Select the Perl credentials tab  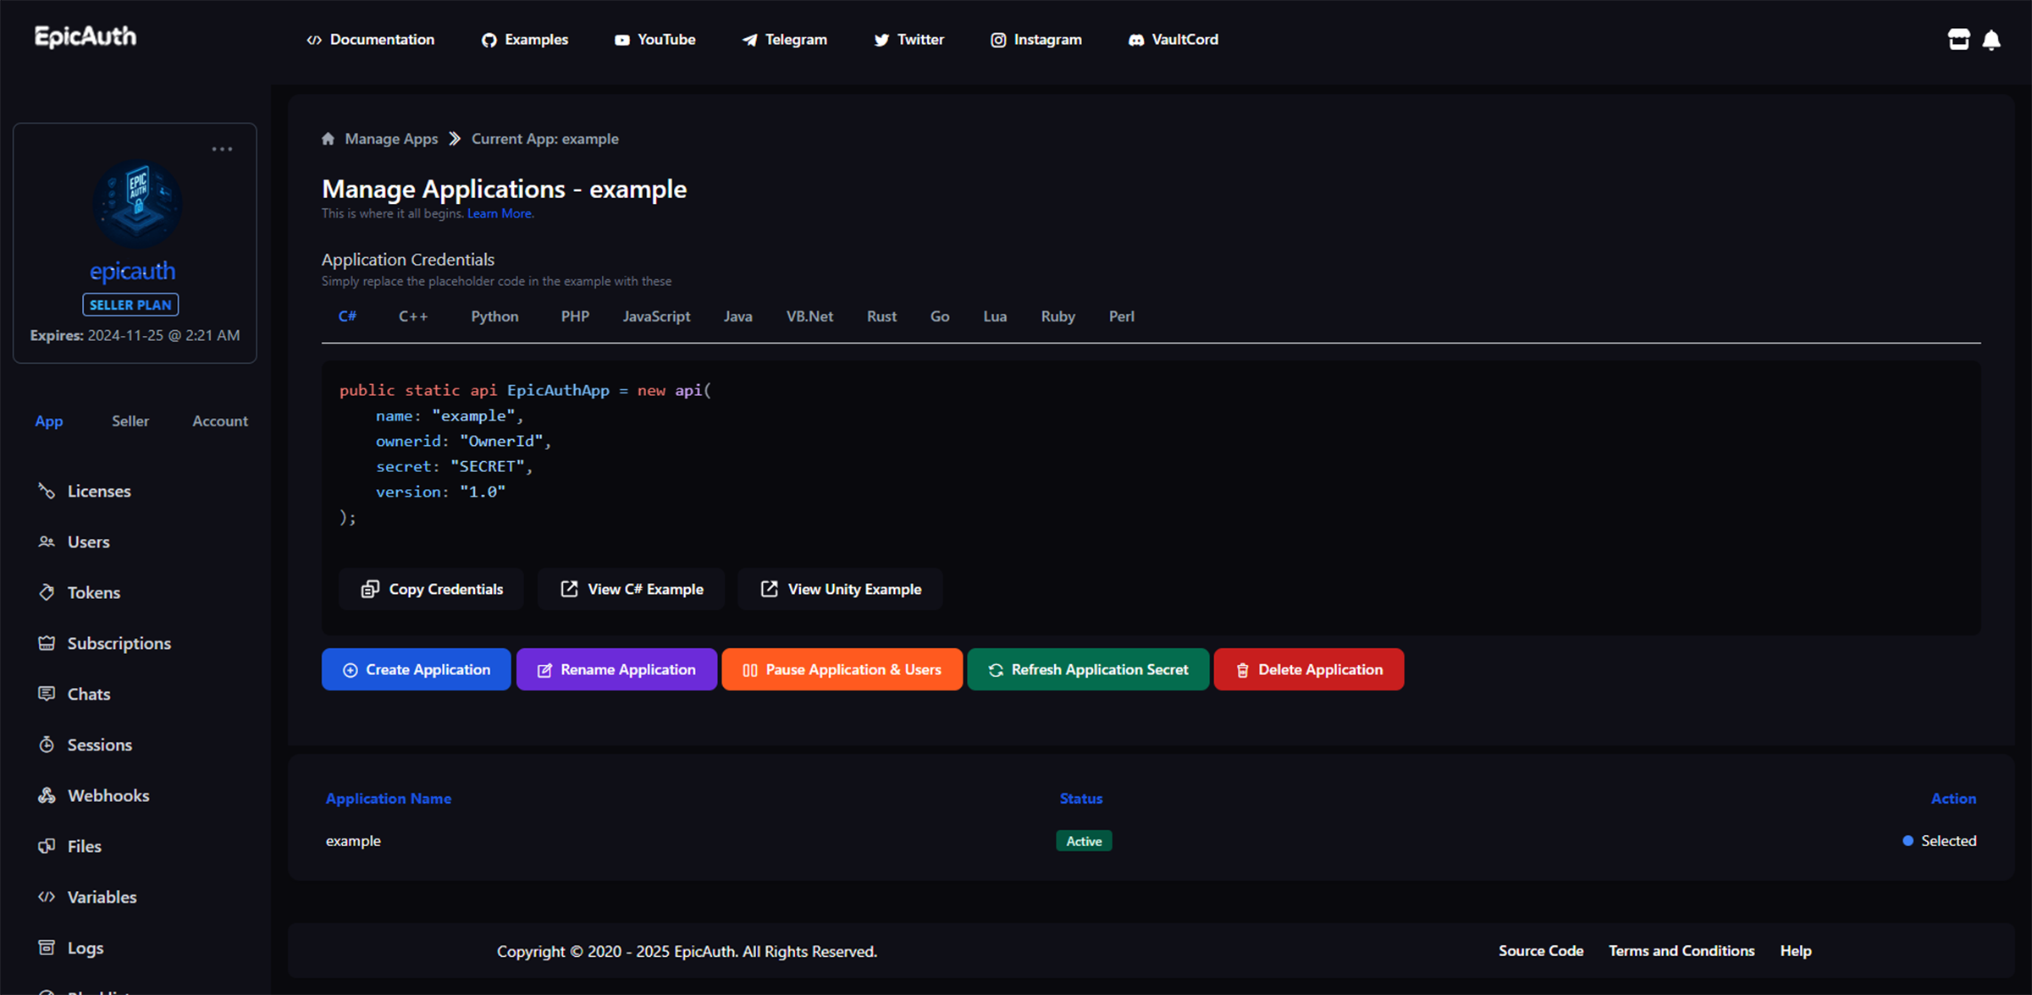tap(1121, 316)
